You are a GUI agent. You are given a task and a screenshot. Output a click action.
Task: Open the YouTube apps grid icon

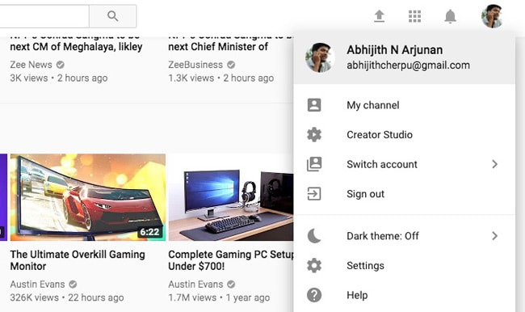(414, 16)
